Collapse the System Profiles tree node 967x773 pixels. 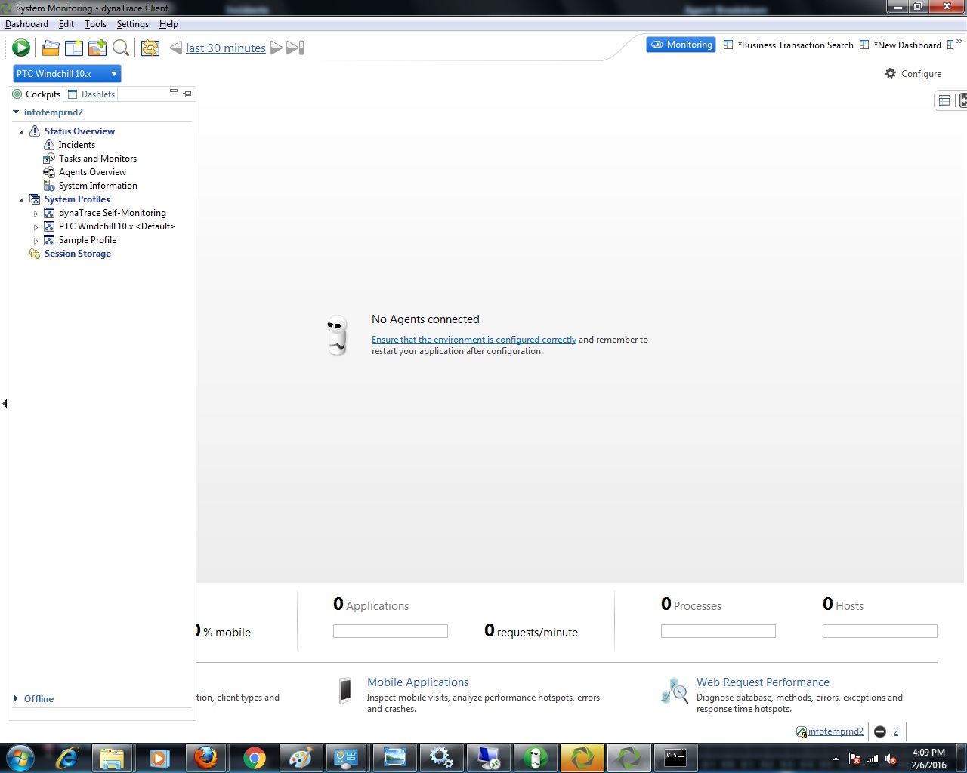point(21,199)
